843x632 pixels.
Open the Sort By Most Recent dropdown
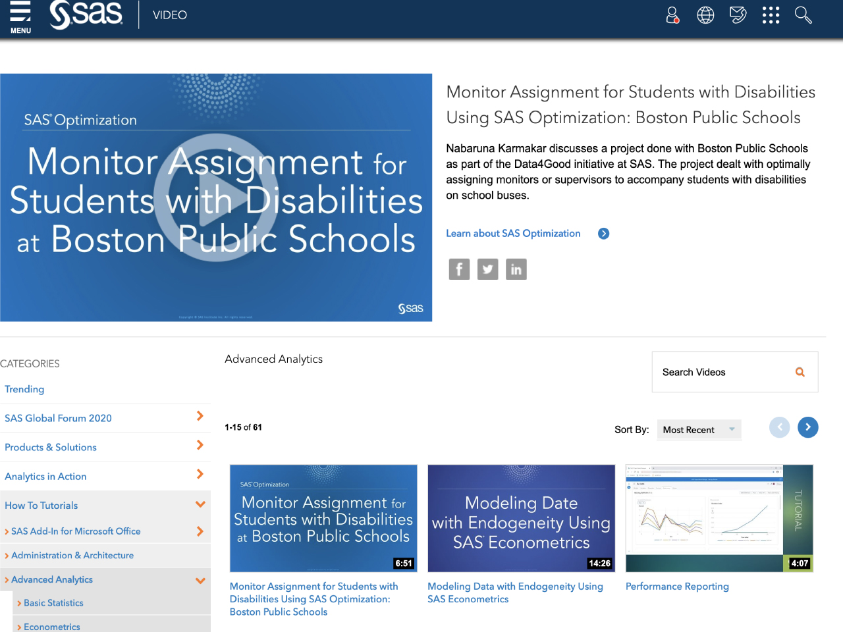(699, 430)
